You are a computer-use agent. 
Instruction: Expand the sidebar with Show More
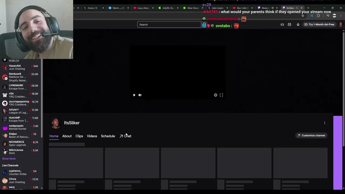[x=9, y=159]
